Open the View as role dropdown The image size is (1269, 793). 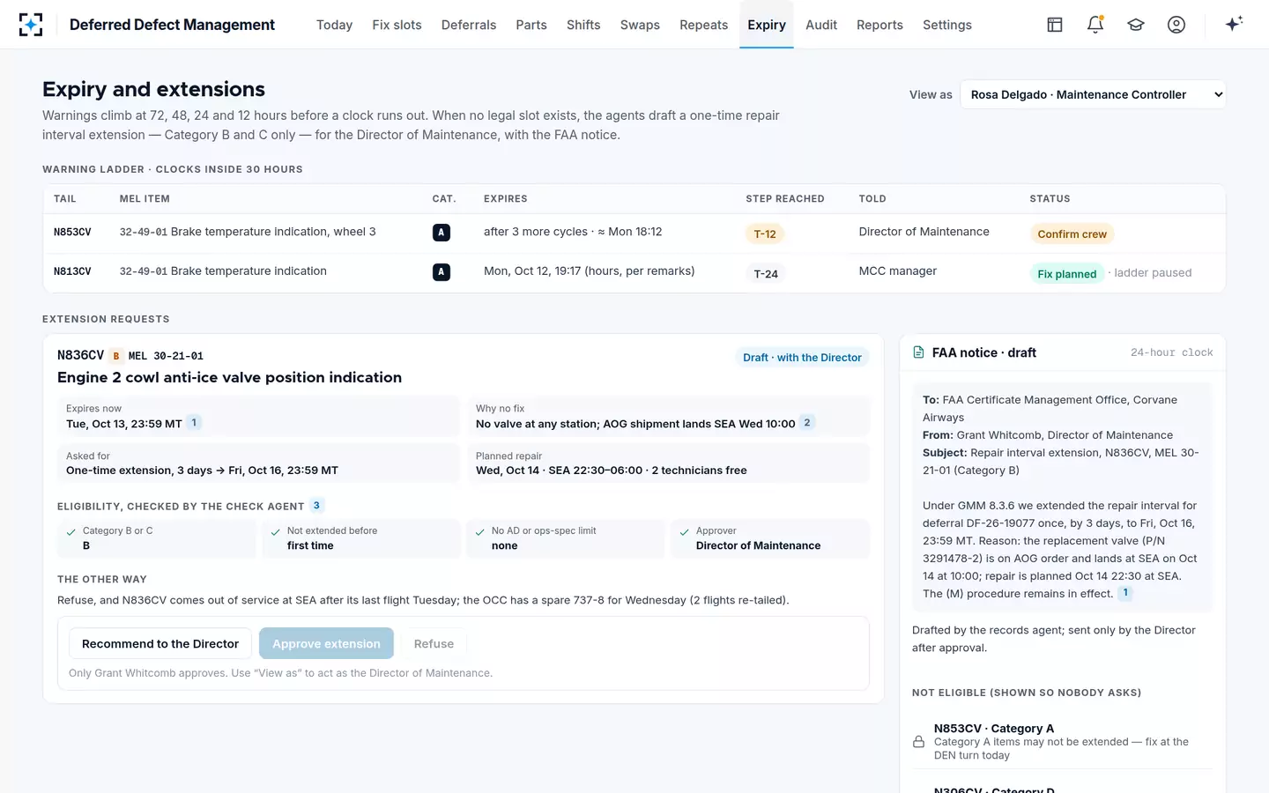coord(1093,94)
